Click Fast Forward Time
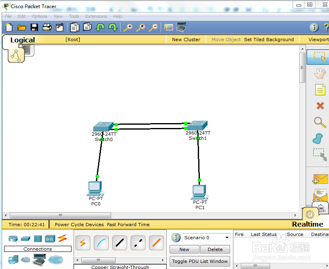This screenshot has height=269, width=329. 128,225
